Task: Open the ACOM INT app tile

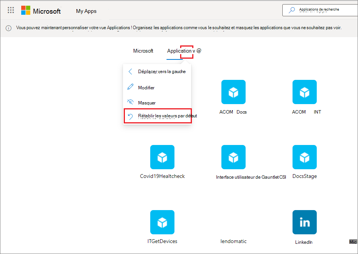Action: 305,92
